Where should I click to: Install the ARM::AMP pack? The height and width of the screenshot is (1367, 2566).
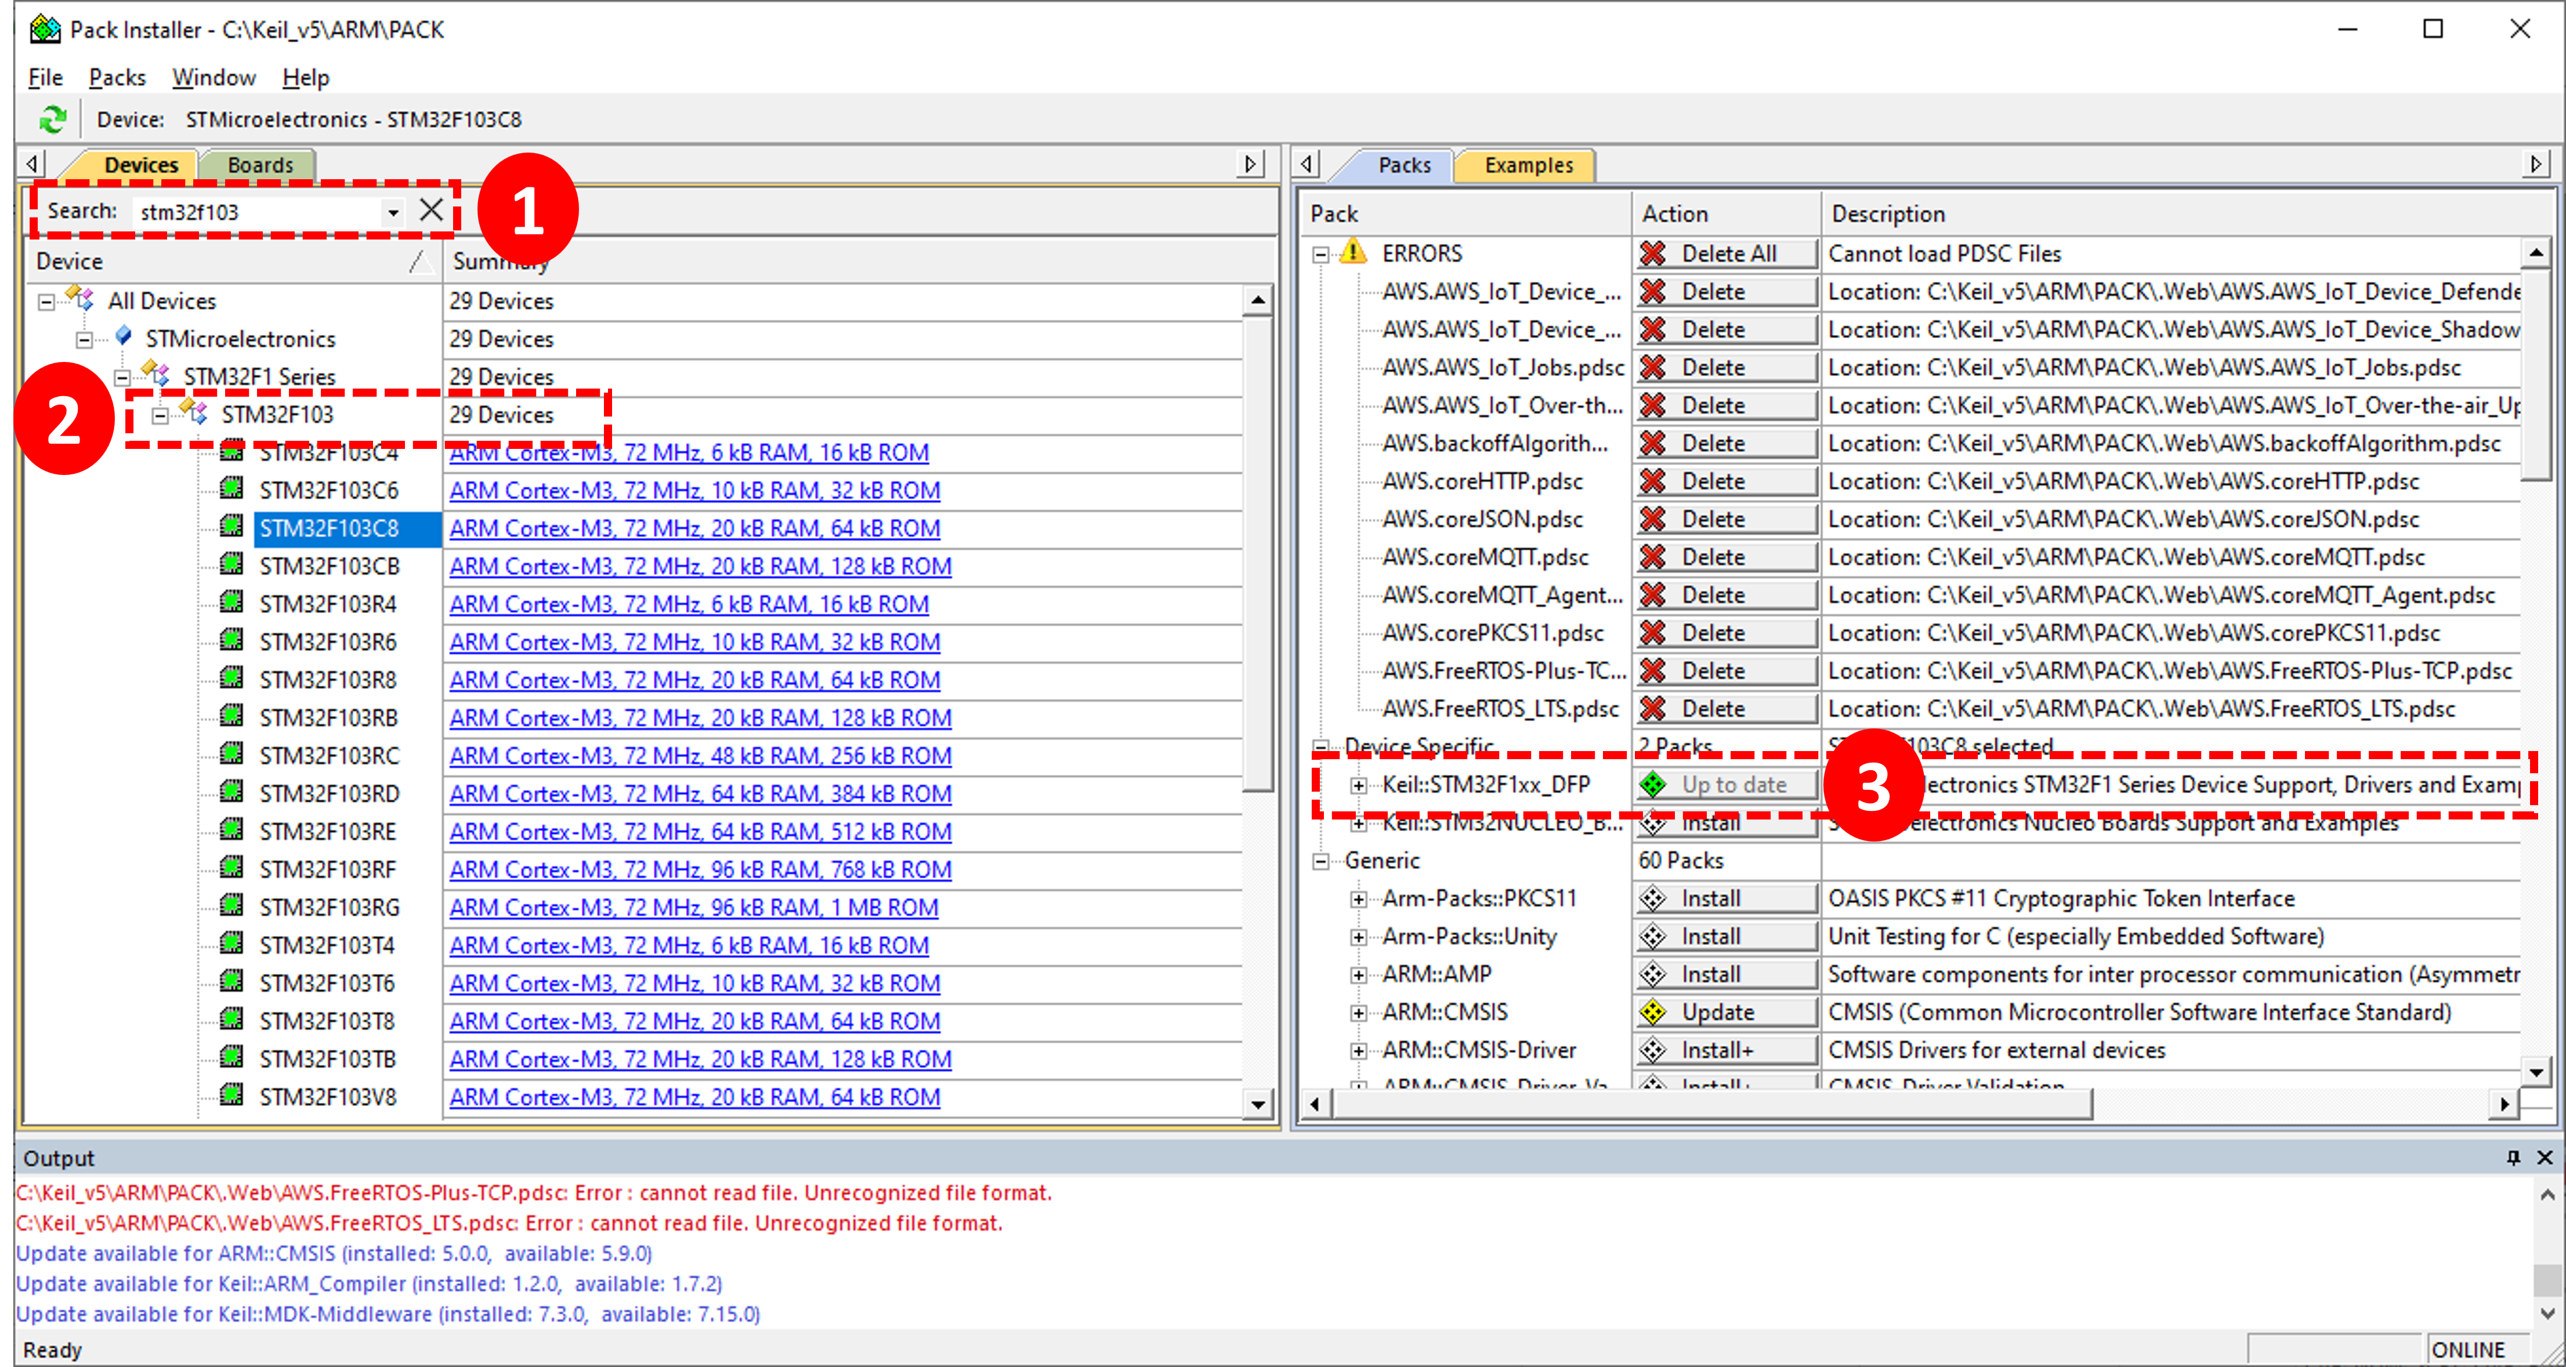pyautogui.click(x=1727, y=974)
